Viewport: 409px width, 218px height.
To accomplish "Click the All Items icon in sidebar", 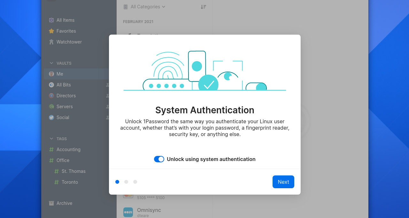I will click(x=51, y=20).
